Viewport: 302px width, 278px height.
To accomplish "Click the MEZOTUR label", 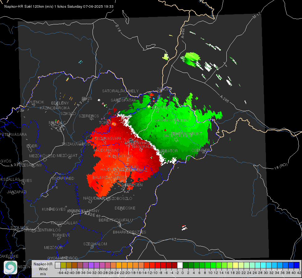I will 53,247.
